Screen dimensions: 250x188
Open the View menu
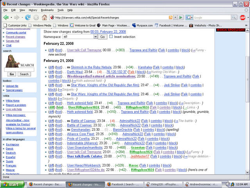(22, 10)
